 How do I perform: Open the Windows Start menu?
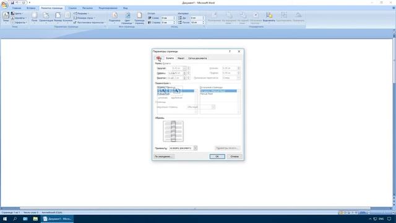(5, 219)
